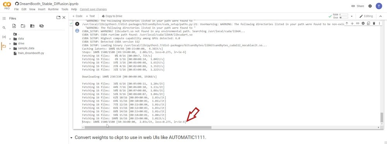Image resolution: width=387 pixels, height=144 pixels.
Task: Open the View menu
Action: point(32,9)
